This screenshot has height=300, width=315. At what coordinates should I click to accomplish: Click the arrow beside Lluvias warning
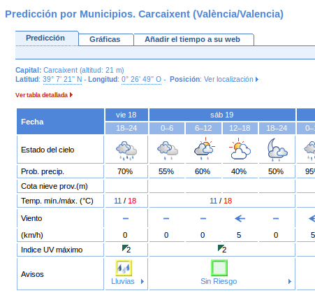(x=142, y=281)
